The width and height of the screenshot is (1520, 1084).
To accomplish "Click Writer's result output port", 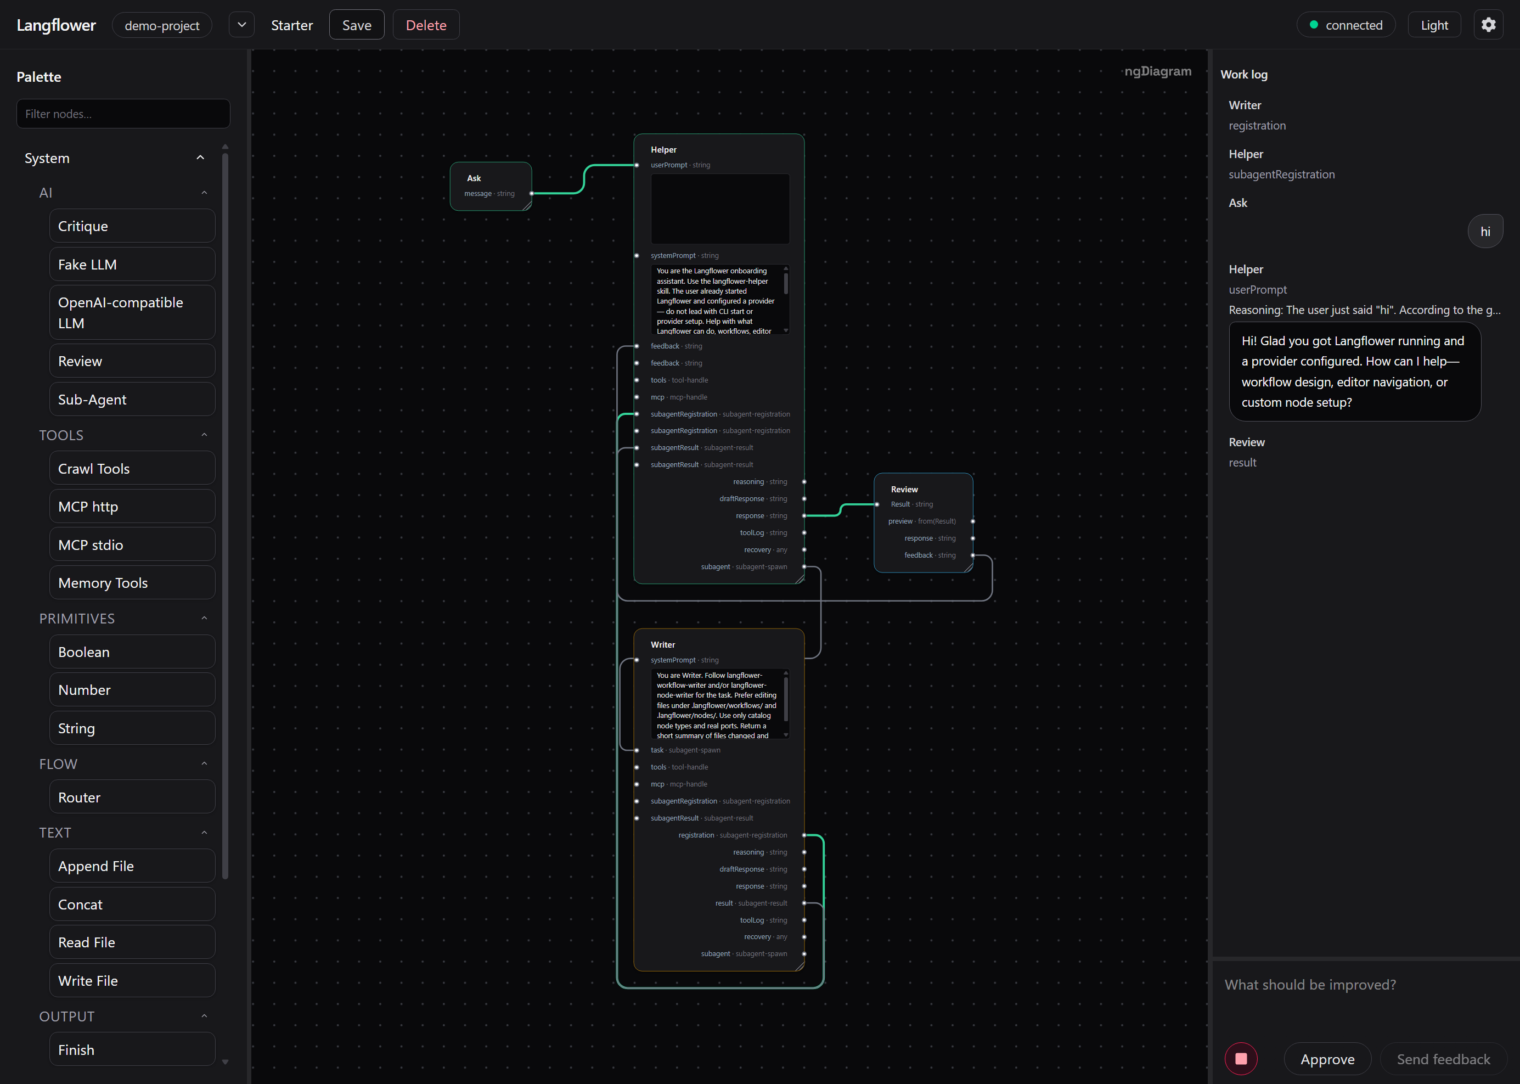I will [x=804, y=903].
